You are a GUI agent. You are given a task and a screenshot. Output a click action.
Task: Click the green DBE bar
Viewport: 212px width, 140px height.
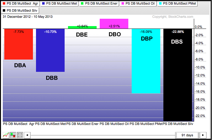(x=82, y=27)
